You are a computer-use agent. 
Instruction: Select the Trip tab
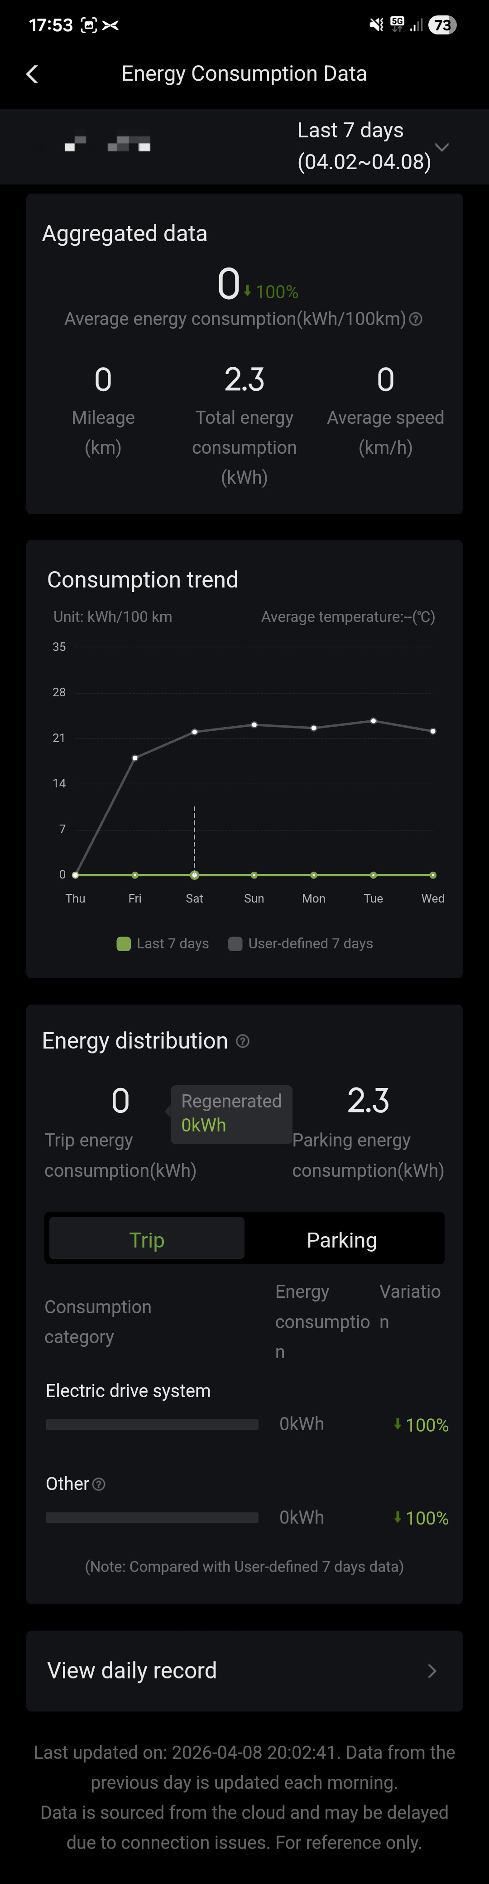147,1240
